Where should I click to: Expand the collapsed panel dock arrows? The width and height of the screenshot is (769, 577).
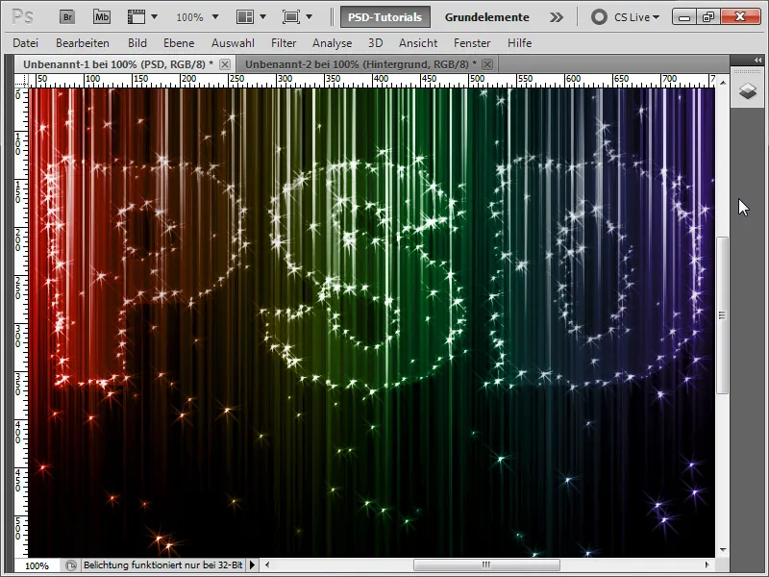[757, 60]
